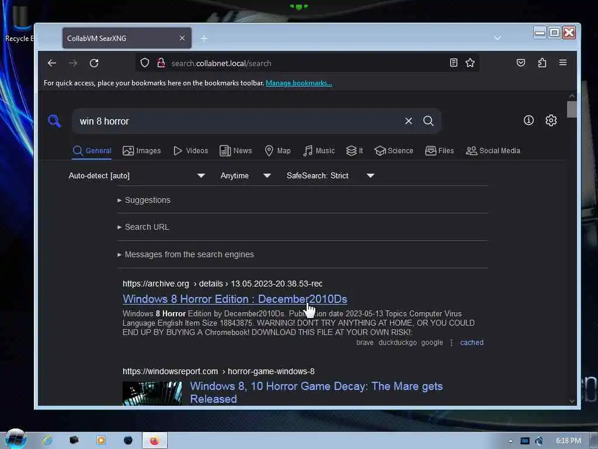
Task: Switch to the Science tab
Action: pos(394,150)
